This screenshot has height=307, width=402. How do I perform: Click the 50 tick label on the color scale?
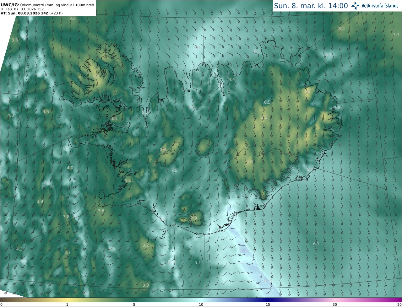(399, 304)
